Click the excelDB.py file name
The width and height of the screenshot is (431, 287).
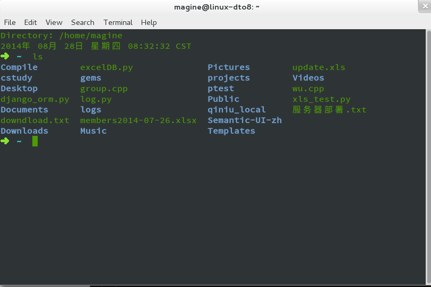106,67
